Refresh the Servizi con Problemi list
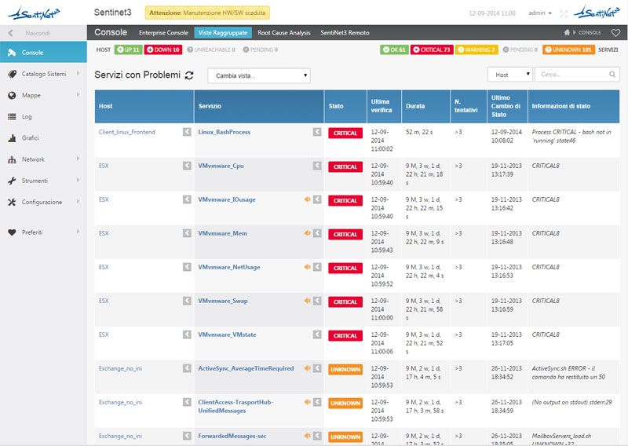The height and width of the screenshot is (446, 628). (189, 75)
